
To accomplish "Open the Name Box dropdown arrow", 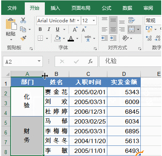I will pyautogui.click(x=39, y=61).
